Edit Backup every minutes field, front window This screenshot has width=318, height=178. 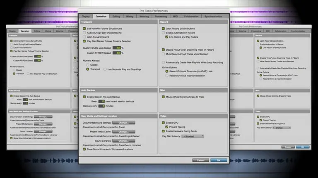pyautogui.click(x=101, y=106)
